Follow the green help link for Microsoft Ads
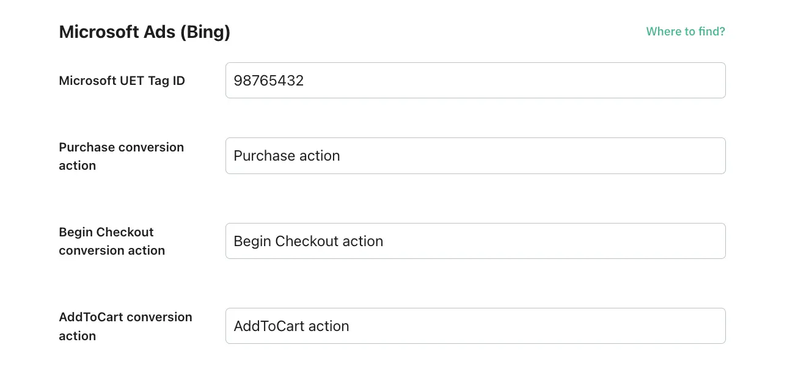This screenshot has height=375, width=809. [686, 31]
